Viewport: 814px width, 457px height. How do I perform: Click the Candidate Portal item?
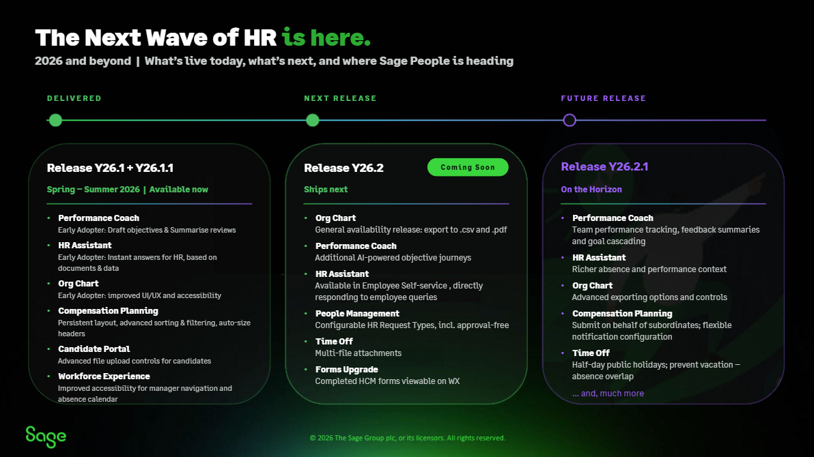coord(94,349)
